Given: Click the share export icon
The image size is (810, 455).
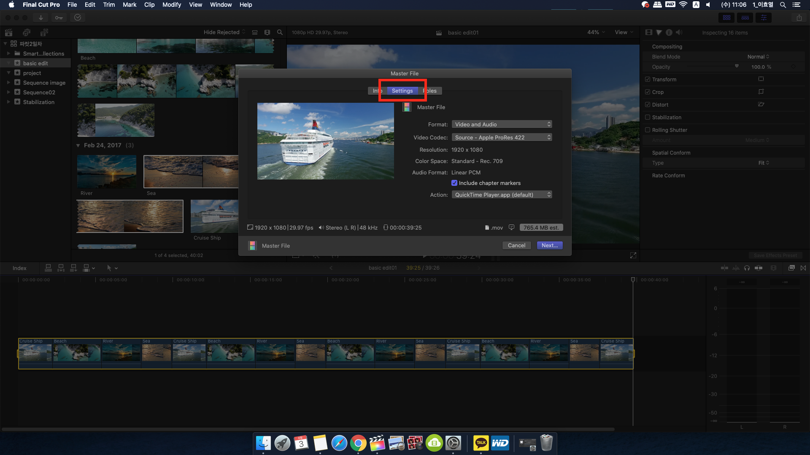Looking at the screenshot, I should pyautogui.click(x=799, y=18).
